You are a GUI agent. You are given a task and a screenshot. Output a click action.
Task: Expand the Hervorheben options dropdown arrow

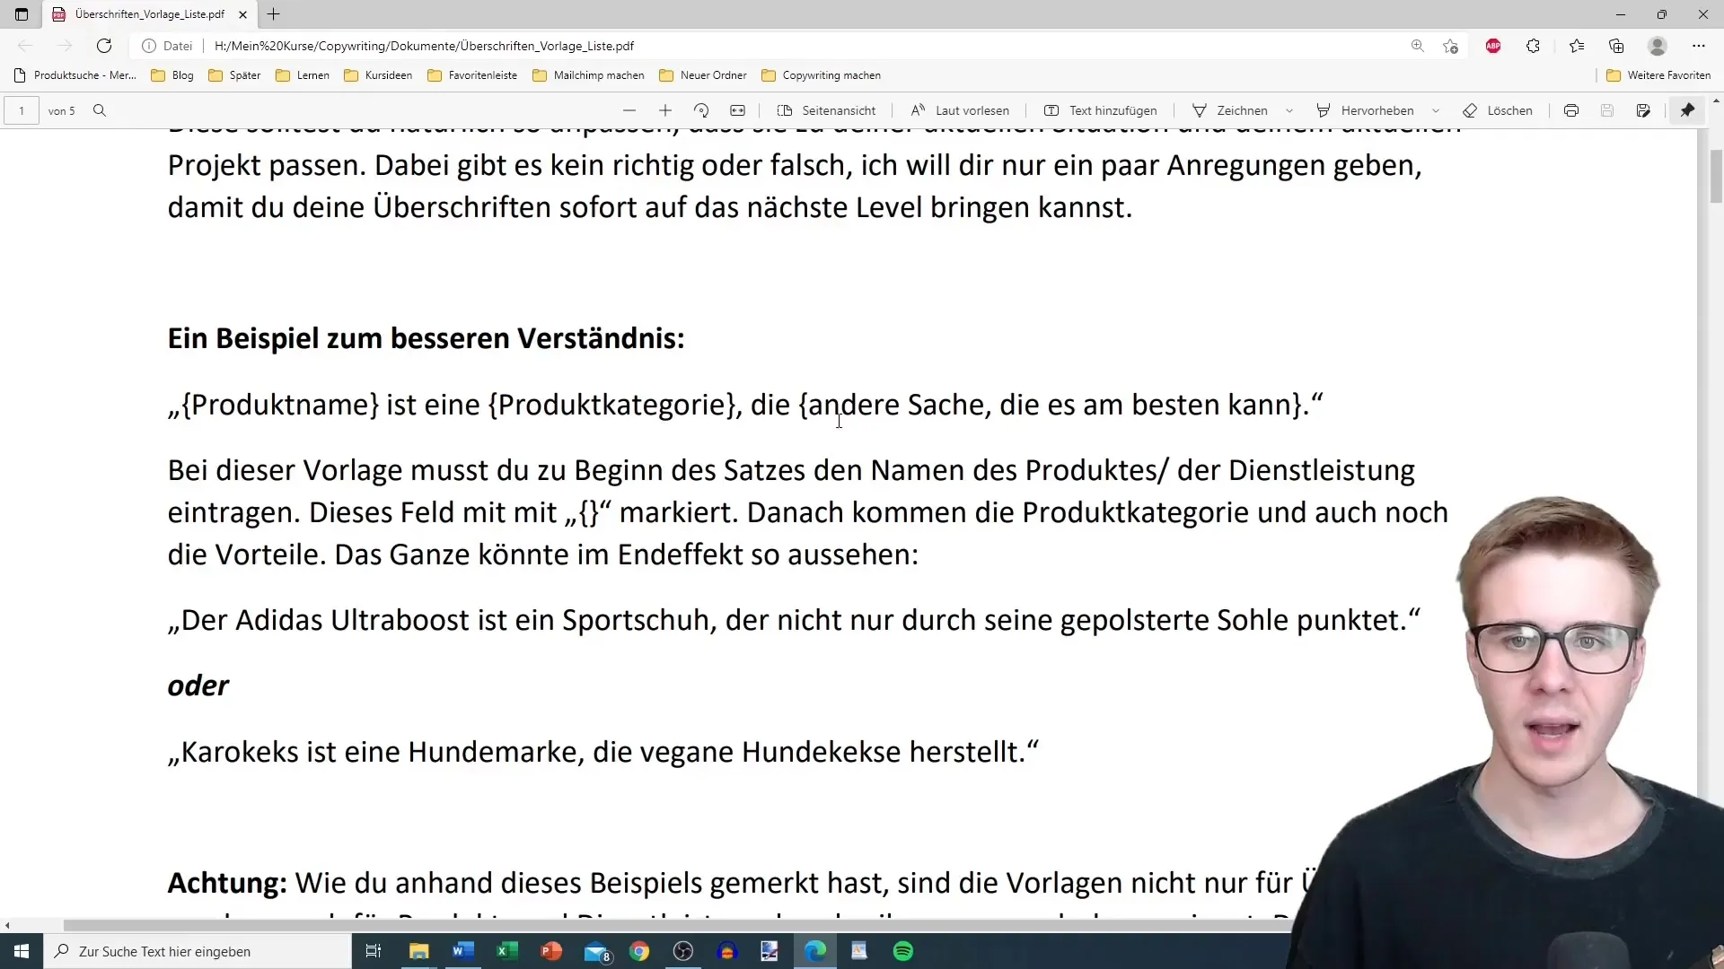(x=1436, y=110)
